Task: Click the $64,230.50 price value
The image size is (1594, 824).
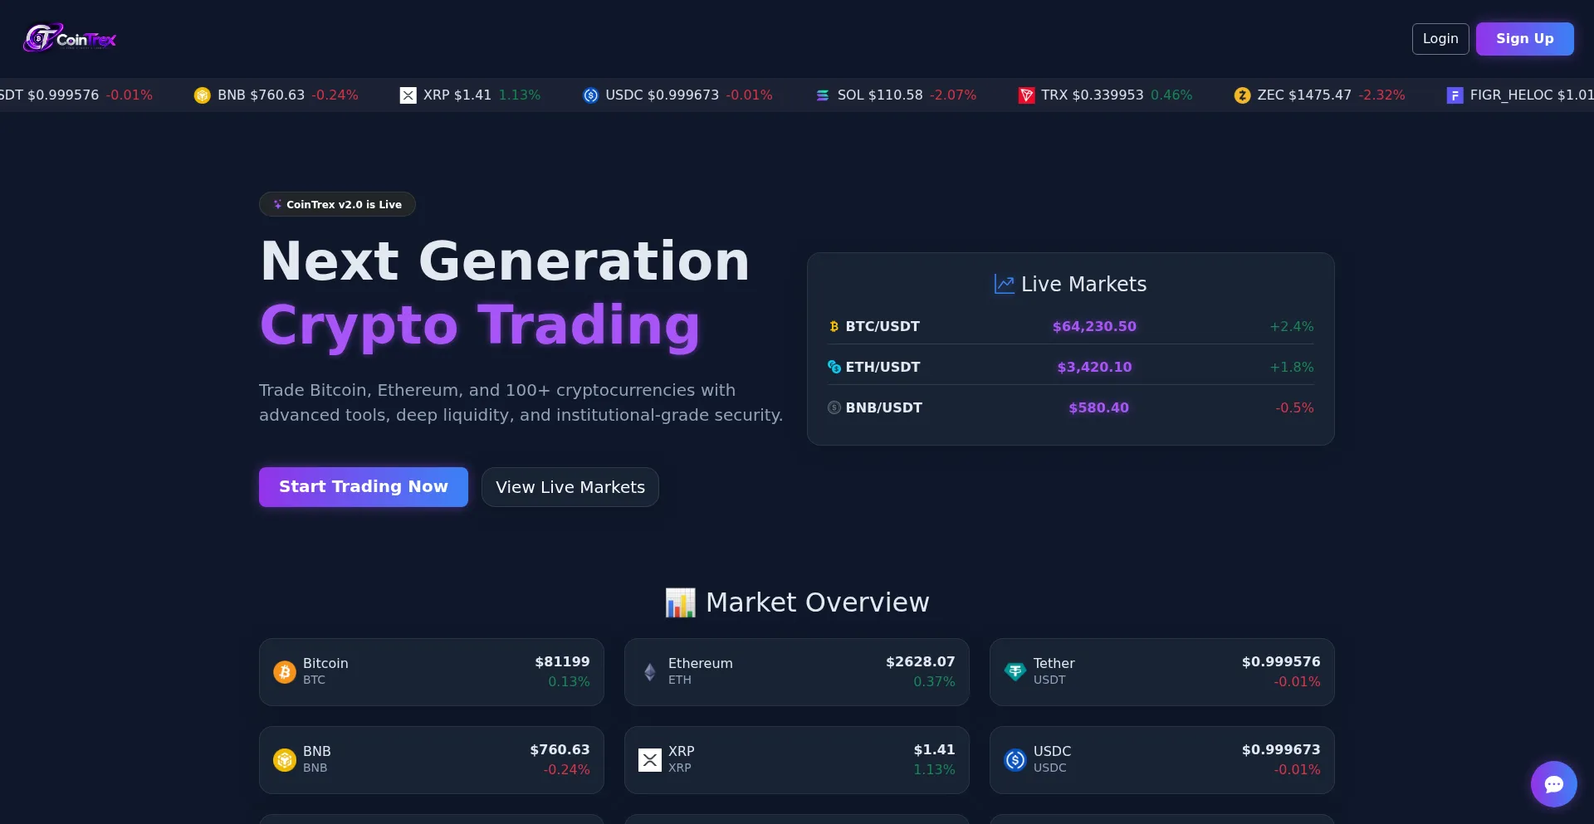Action: tap(1094, 327)
